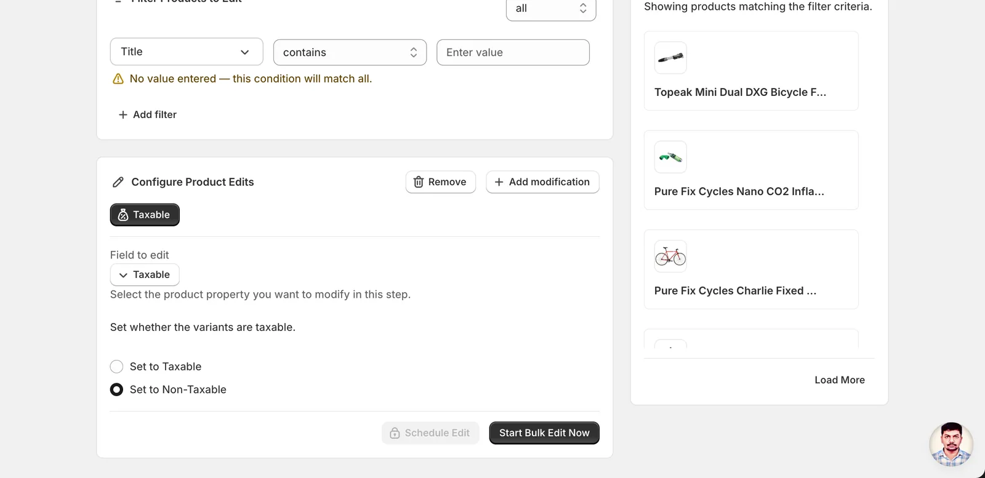The height and width of the screenshot is (478, 985).
Task: Click the warning triangle icon
Action: 118,79
